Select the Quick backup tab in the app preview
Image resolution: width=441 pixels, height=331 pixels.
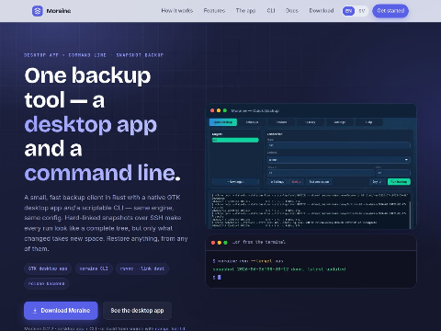click(x=223, y=122)
